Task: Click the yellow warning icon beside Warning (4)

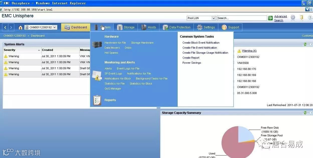Action: click(239, 51)
